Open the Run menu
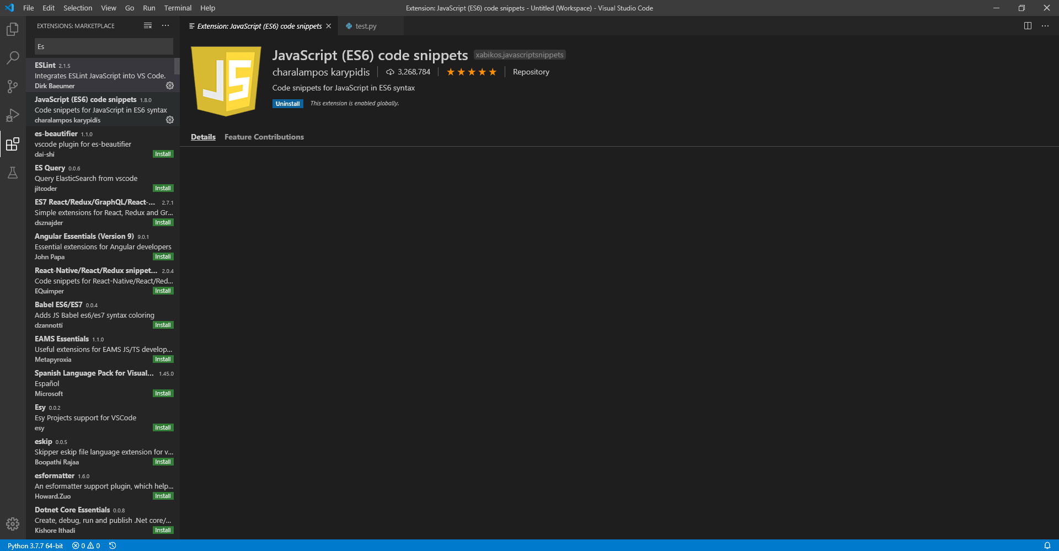The width and height of the screenshot is (1059, 551). [149, 8]
